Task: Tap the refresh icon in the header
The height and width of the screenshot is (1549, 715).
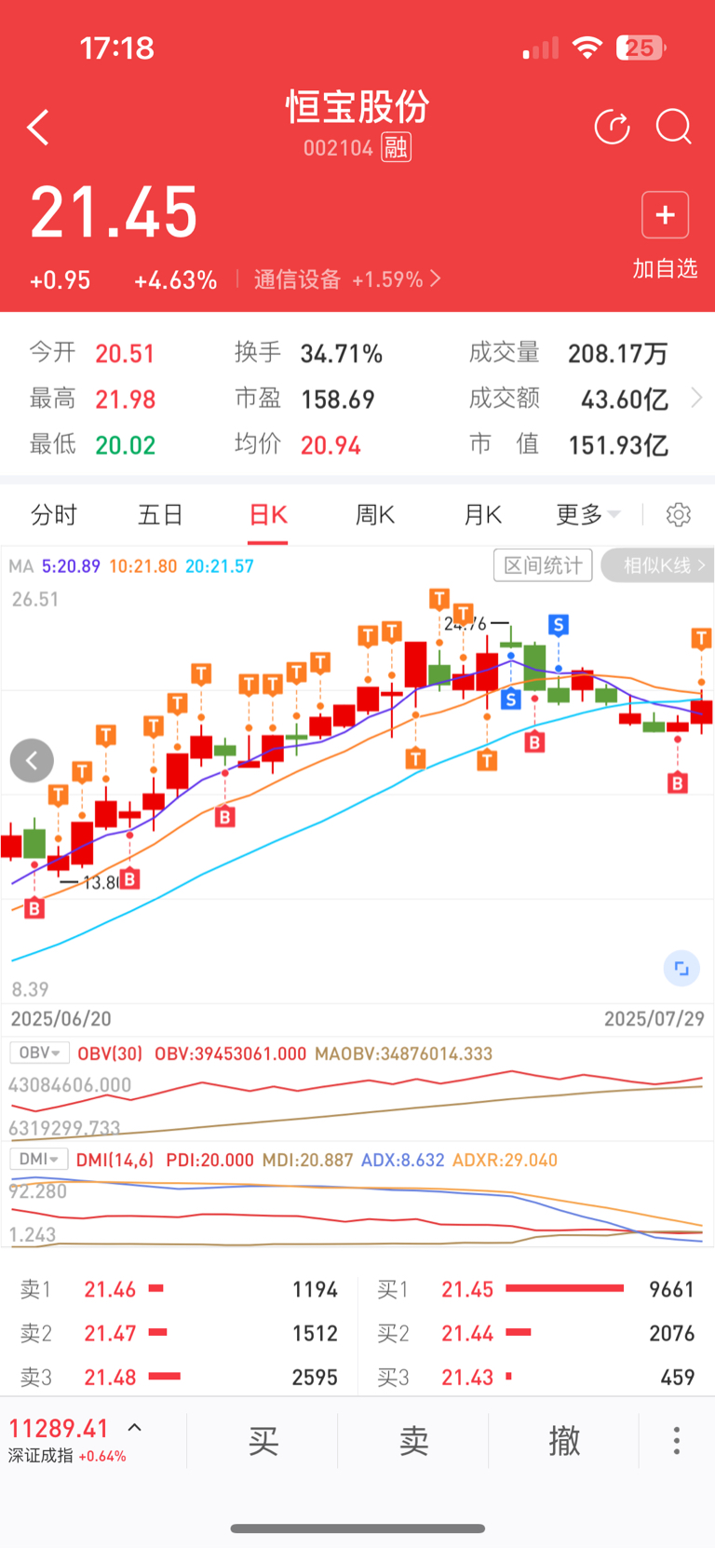Action: [612, 127]
